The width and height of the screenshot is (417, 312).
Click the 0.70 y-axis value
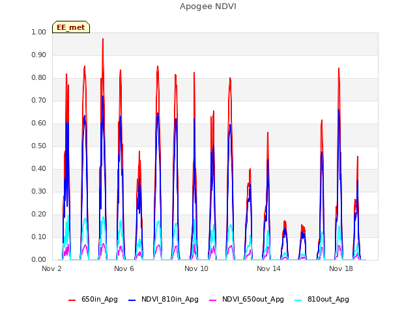(39, 101)
